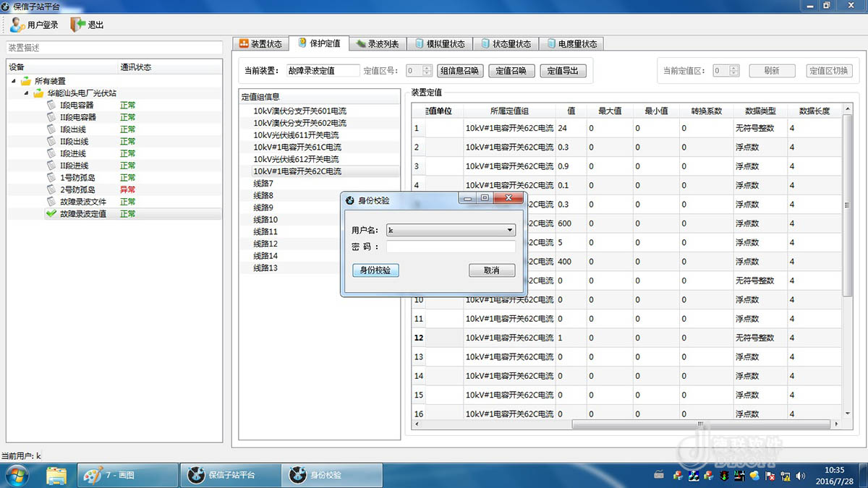
Task: Click the Windows Start orb
Action: (x=16, y=475)
